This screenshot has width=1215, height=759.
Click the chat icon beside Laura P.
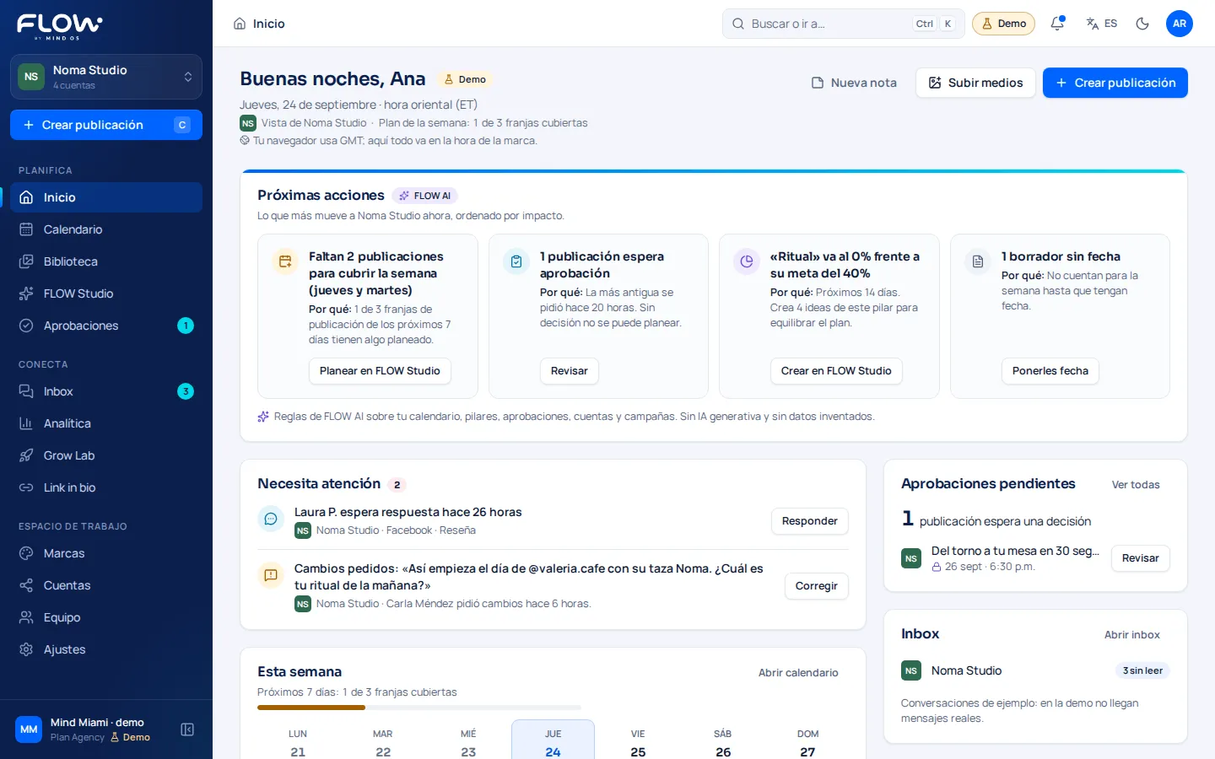(271, 519)
